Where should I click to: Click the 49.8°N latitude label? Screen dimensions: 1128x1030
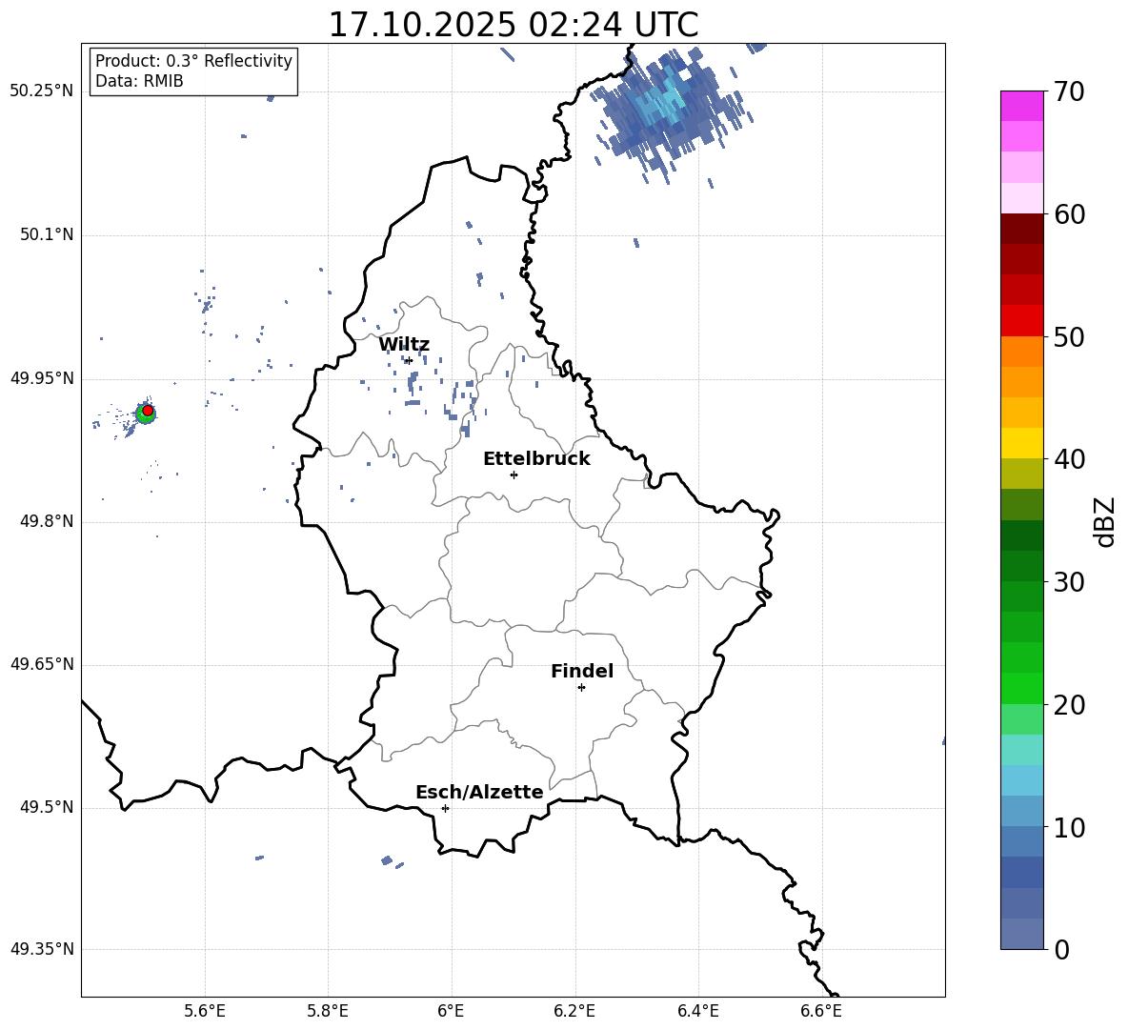pyautogui.click(x=46, y=521)
